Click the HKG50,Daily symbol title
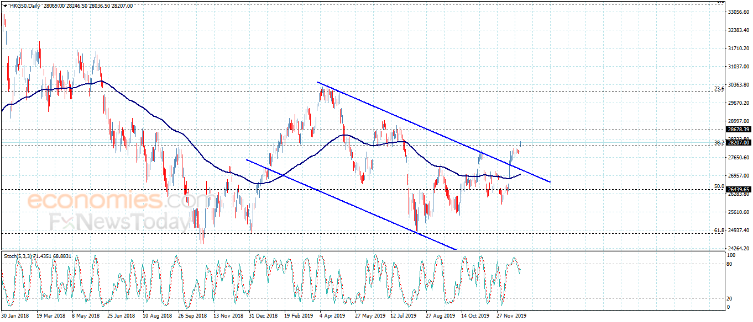This screenshot has width=753, height=322. [25, 6]
